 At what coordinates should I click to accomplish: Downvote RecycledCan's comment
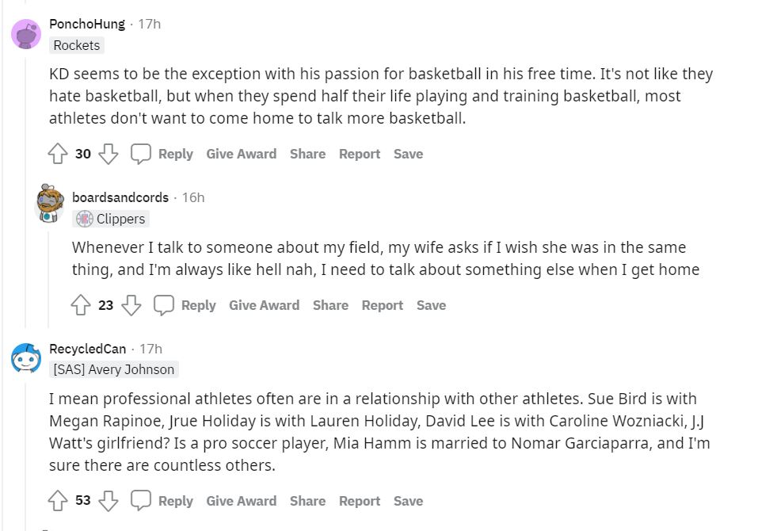click(x=109, y=501)
